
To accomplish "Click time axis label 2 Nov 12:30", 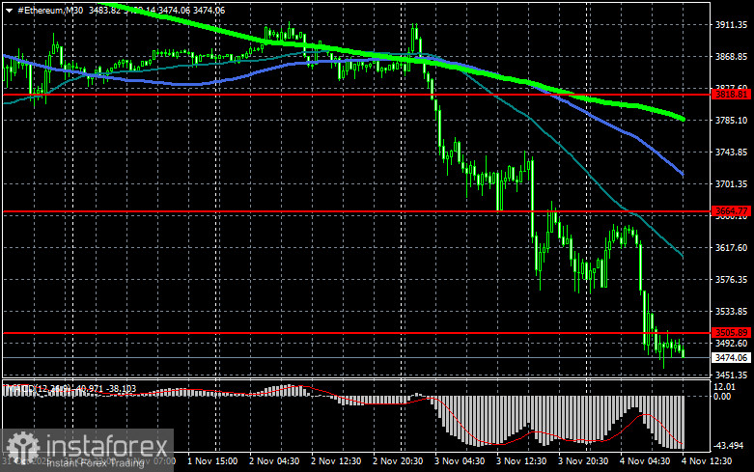I will pos(336,461).
